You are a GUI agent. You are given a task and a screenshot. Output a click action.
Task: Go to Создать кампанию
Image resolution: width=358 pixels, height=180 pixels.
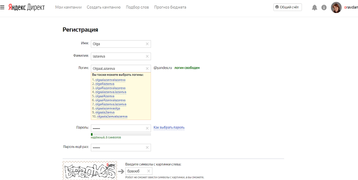(103, 8)
